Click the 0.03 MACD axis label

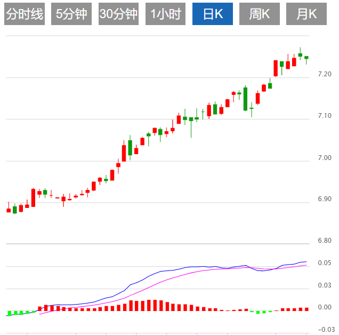324,285
